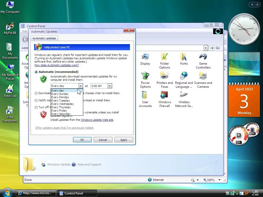Select the Download updates radio option
Screen dimensions: 263x197
point(36,93)
